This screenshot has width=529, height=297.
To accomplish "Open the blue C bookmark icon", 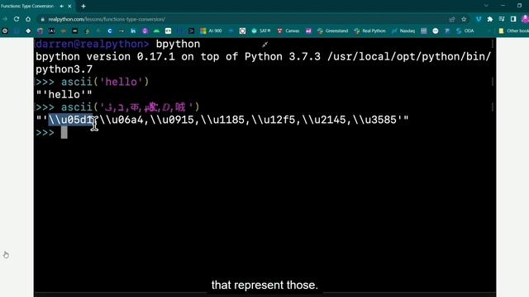I will [x=110, y=31].
